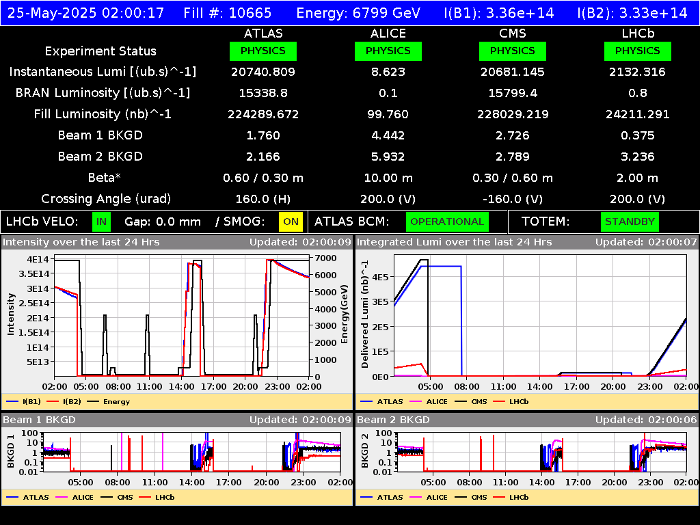Click the Integrated Lumi over the last 24 Hrs title
This screenshot has height=525, width=700.
click(x=455, y=242)
